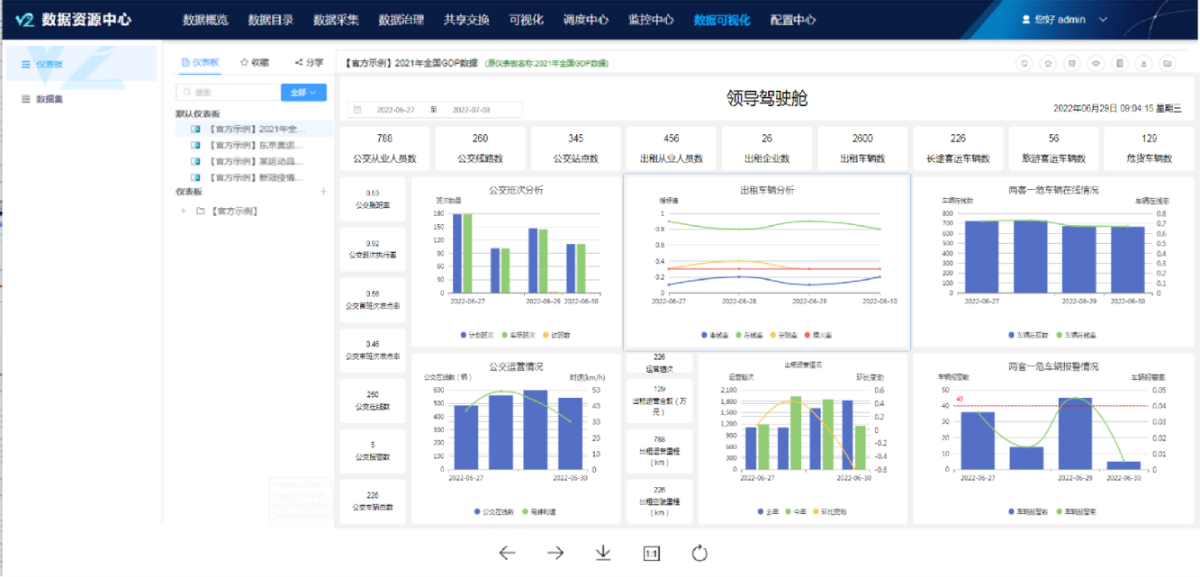This screenshot has width=1200, height=577.
Task: Click the circular refresh icon in dashboard header
Action: pos(1024,63)
